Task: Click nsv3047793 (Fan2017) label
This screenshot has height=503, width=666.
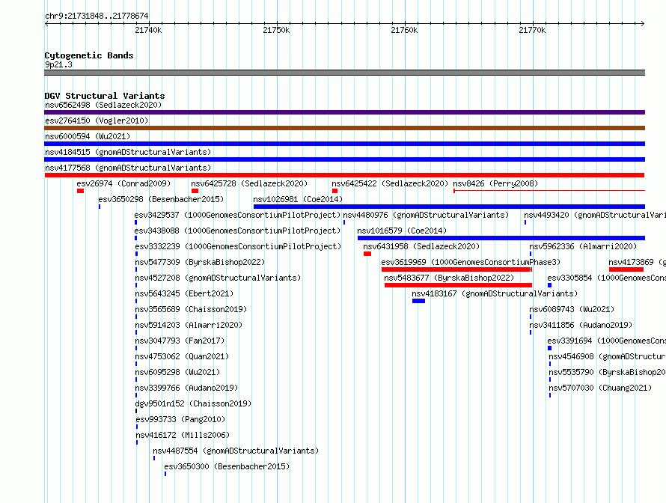Action: 180,341
